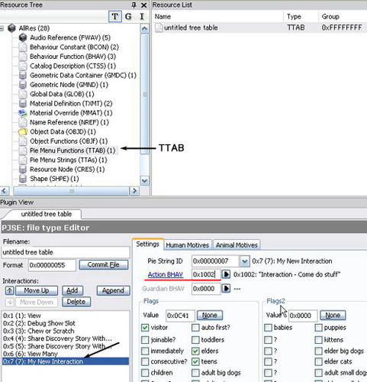Select Pie Menu Functions (TTAB) tree item
Viewport: 367px width, 382px height.
(x=72, y=151)
